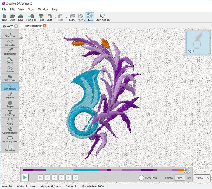The width and height of the screenshot is (212, 189).
Task: Click the Speed rpm input field
Action: [180, 177]
